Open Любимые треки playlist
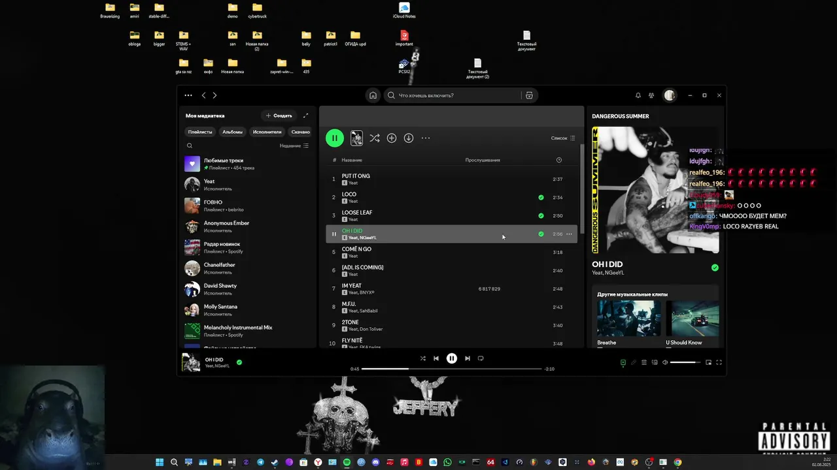Screen dimensions: 837x470 coord(248,164)
